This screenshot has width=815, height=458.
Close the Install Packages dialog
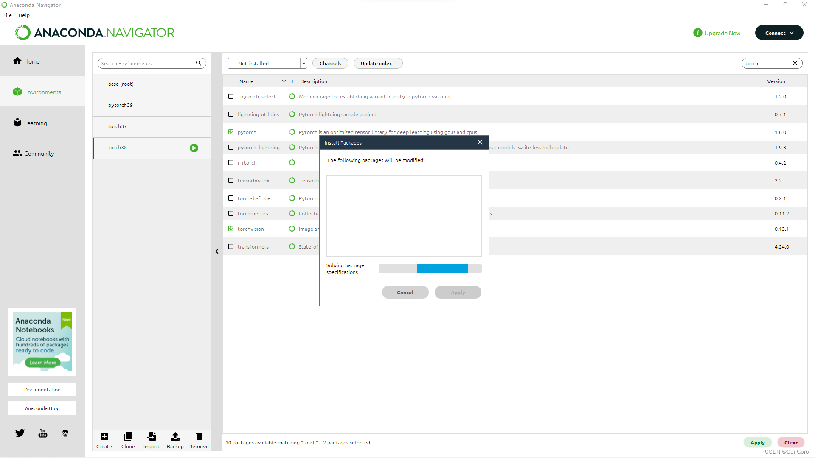[x=480, y=142]
